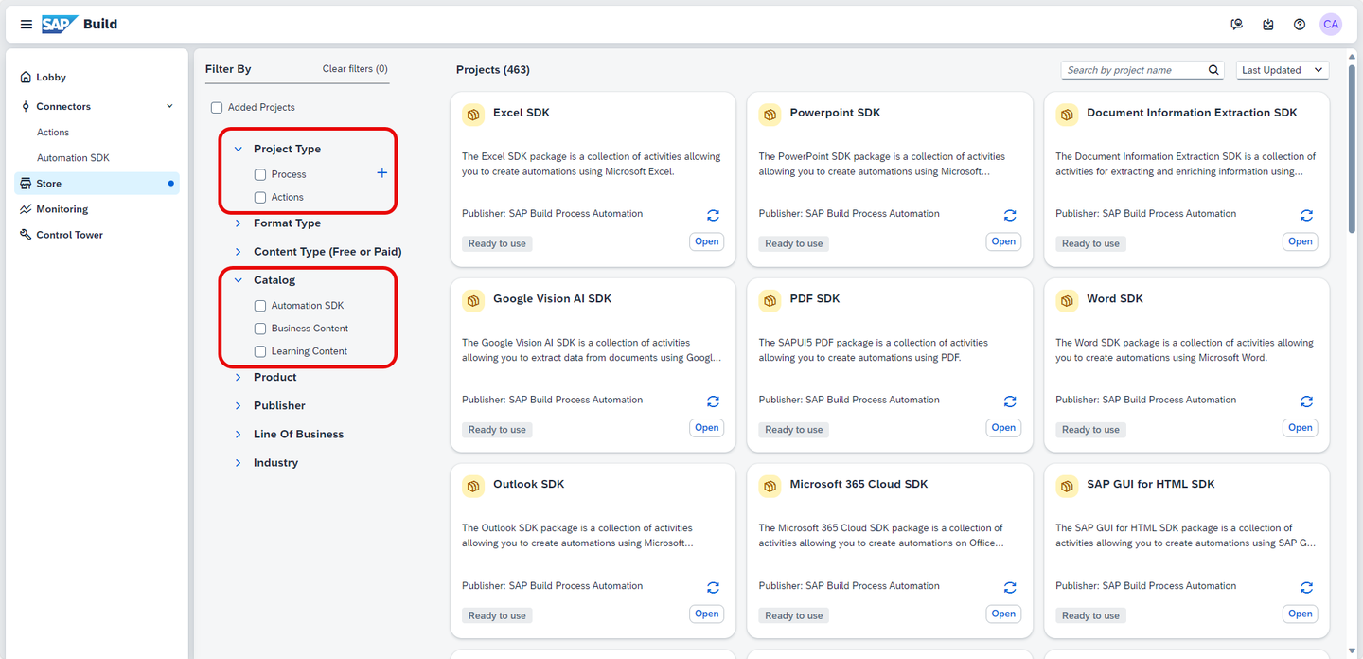Open the Last Updated sort dropdown
This screenshot has height=659, width=1363.
point(1283,70)
